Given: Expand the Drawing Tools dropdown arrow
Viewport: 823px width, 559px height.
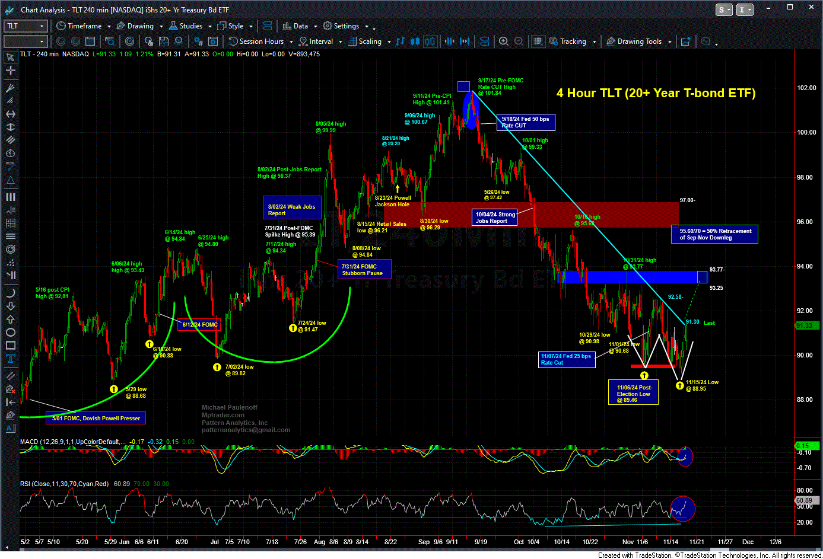Looking at the screenshot, I should point(669,41).
